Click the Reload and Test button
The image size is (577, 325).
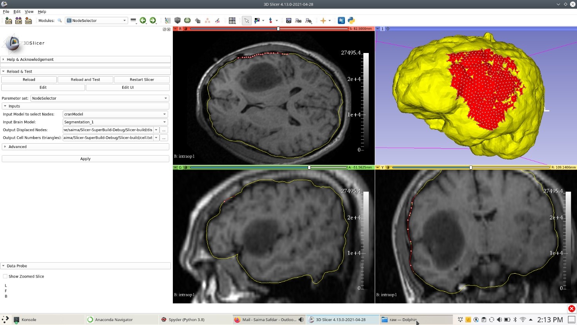coord(85,80)
